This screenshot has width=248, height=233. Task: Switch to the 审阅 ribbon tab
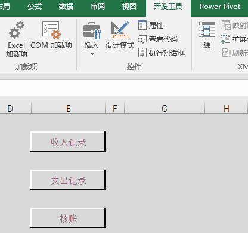coord(97,7)
